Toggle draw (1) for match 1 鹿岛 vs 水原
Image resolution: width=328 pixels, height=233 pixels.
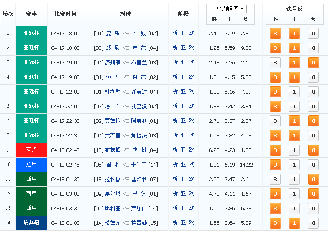click(294, 34)
